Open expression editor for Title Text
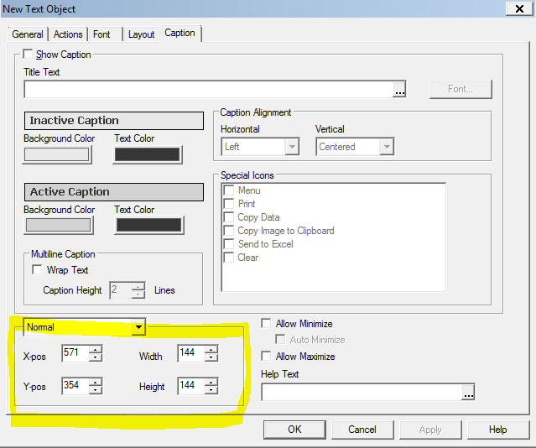The width and height of the screenshot is (536, 448). coord(399,90)
